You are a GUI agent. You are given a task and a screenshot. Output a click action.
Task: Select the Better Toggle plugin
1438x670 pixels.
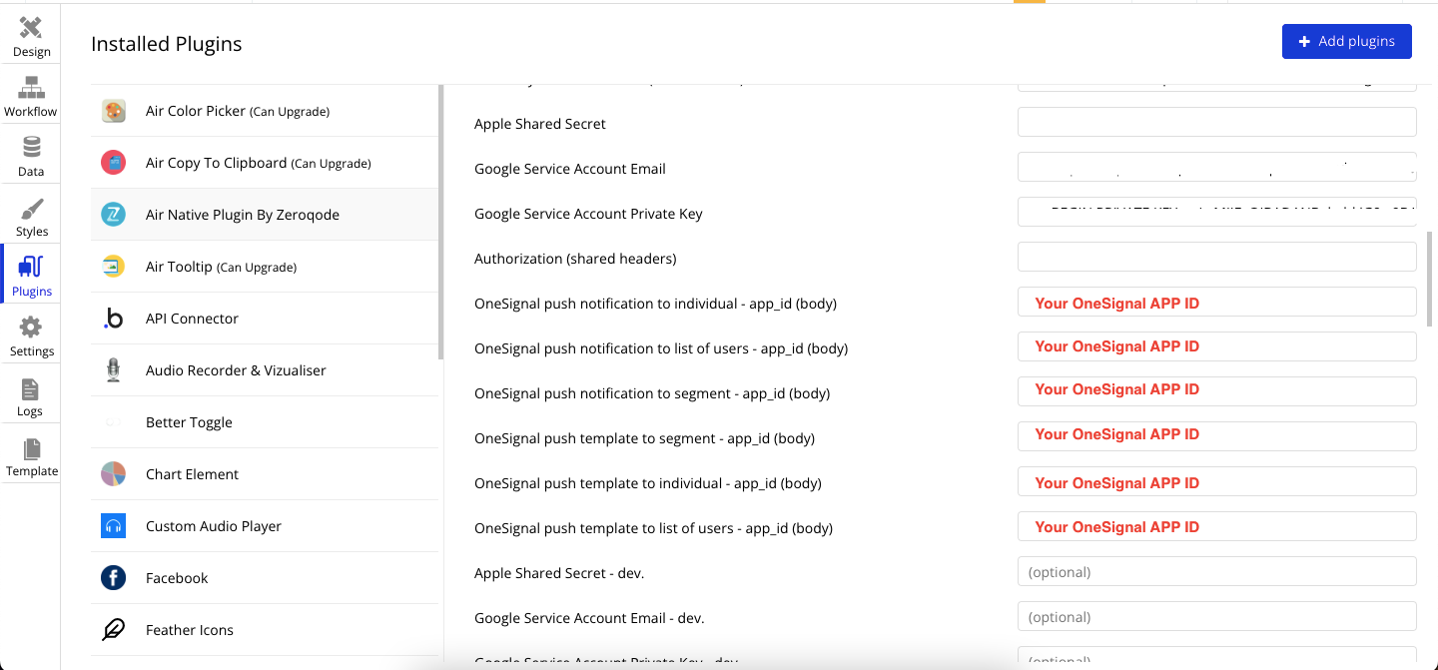coord(189,422)
